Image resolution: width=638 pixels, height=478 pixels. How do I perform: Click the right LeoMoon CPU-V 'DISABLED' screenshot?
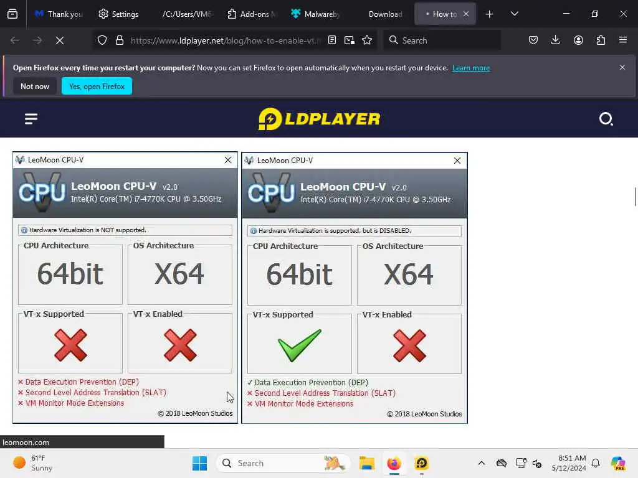tap(355, 288)
